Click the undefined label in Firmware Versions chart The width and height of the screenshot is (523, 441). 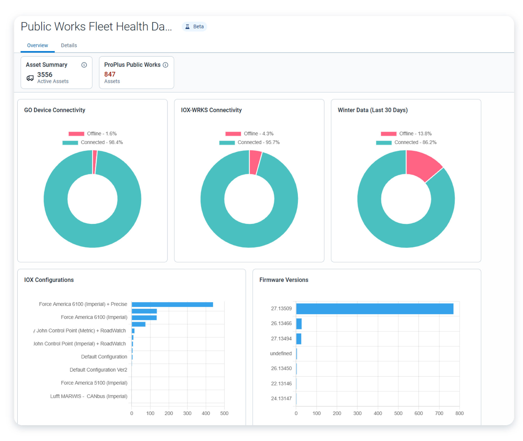(281, 353)
